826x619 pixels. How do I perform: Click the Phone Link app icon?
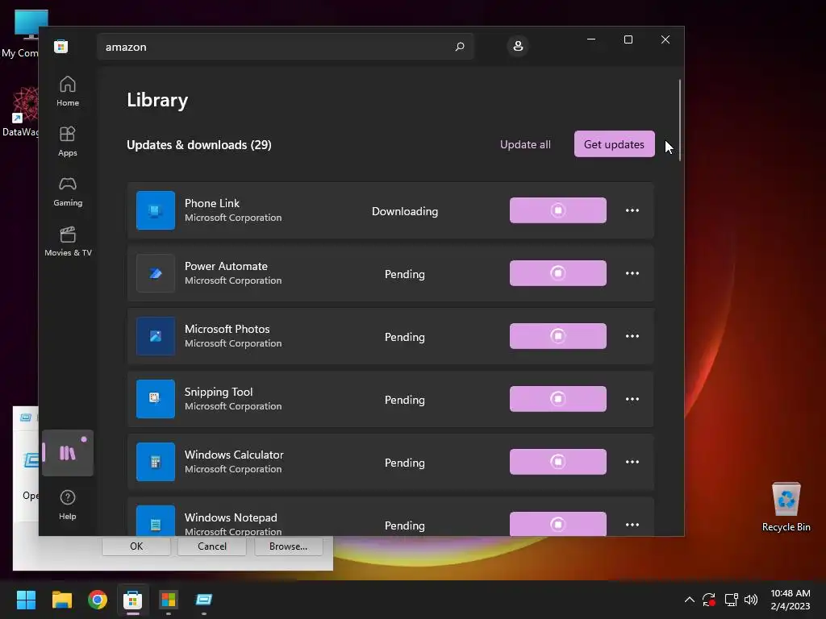156,210
